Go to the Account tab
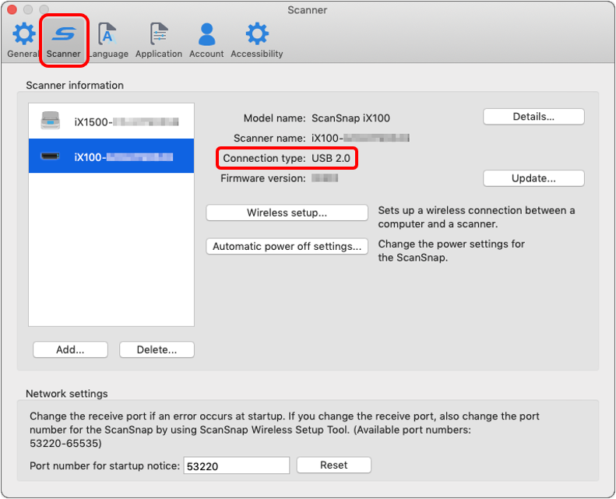Screen dimensions: 616x499 coord(206,40)
